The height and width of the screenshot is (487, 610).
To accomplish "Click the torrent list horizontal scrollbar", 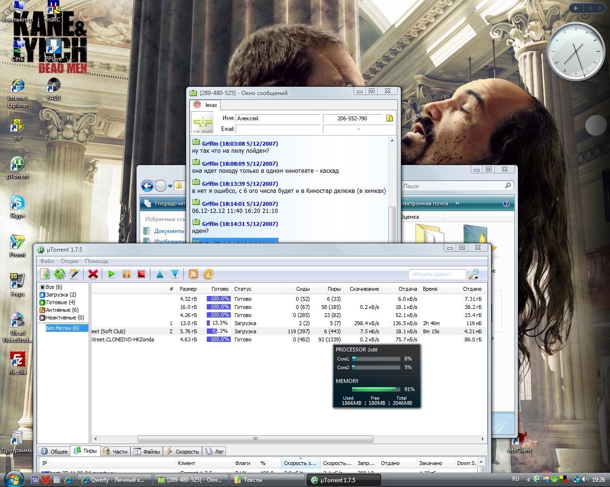I will click(255, 439).
